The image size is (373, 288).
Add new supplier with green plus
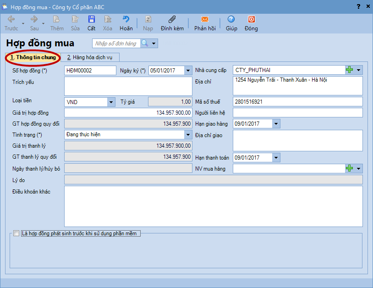[350, 70]
